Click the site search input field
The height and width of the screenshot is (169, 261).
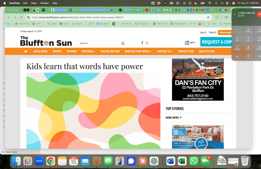point(99,43)
